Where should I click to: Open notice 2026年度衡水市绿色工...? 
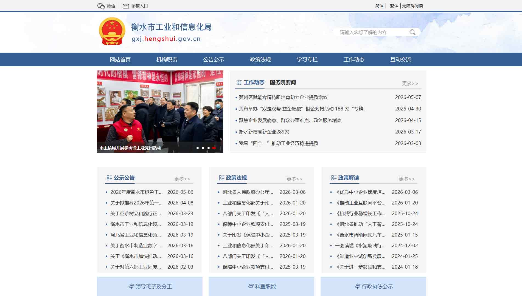[x=136, y=192]
